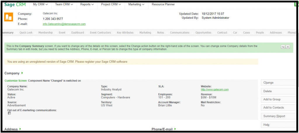The width and height of the screenshot is (299, 133).
Task: Click the minimize icon on help banner
Action: pyautogui.click(x=283, y=47)
